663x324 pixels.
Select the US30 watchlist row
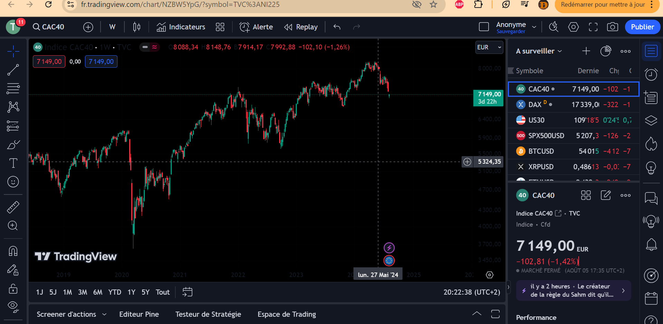(574, 120)
